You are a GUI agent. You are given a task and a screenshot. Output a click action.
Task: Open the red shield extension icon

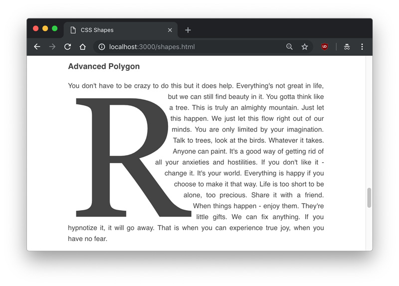point(324,47)
